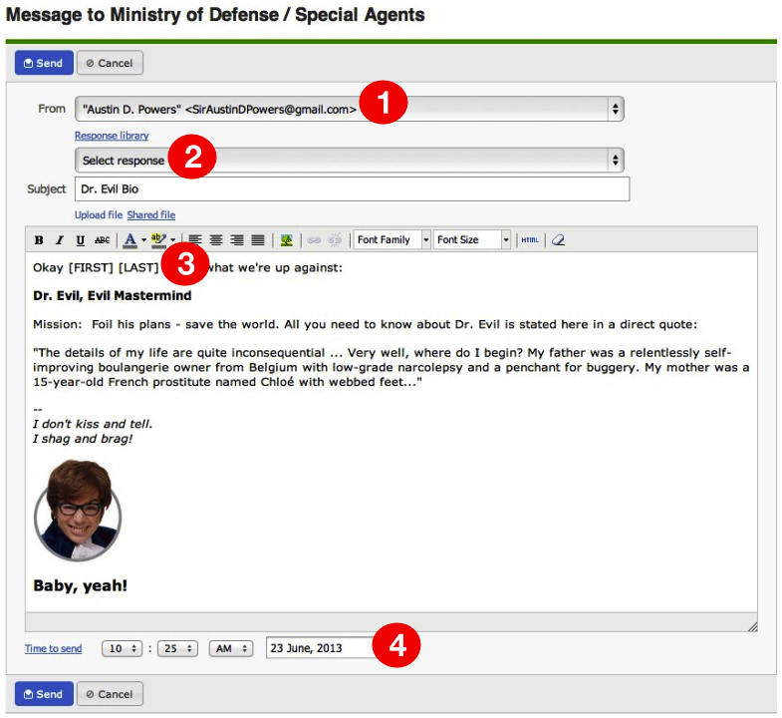Open HTML source editor
782x718 pixels.
click(x=530, y=240)
